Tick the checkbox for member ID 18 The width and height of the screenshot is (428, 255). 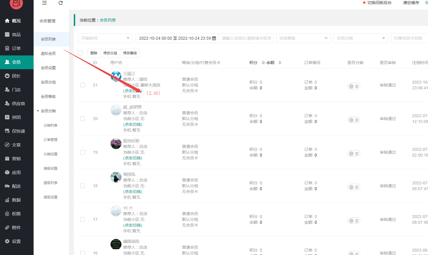click(x=83, y=186)
